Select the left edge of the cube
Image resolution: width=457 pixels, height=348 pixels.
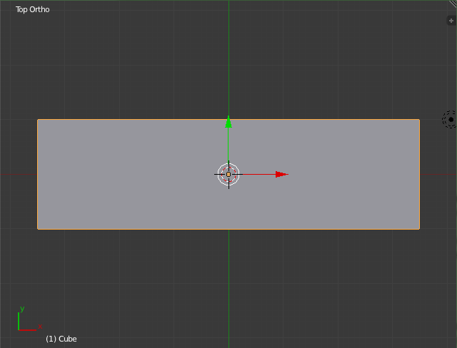(x=38, y=174)
